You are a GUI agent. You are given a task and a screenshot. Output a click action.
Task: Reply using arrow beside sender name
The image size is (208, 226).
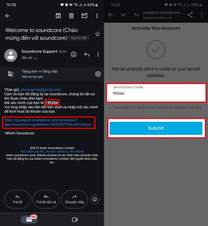87,55
